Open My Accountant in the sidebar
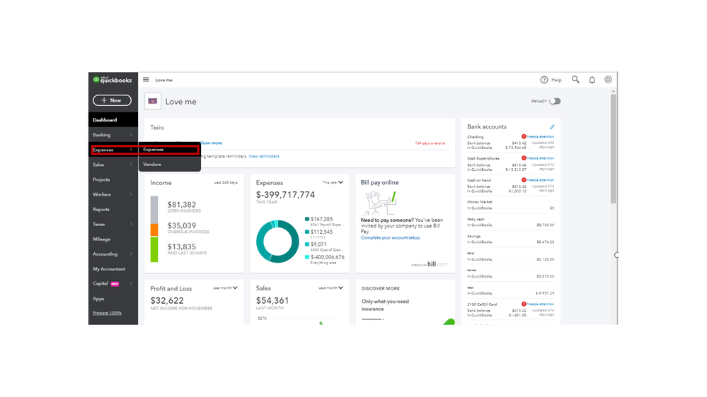Image resolution: width=707 pixels, height=397 pixels. tap(113, 268)
